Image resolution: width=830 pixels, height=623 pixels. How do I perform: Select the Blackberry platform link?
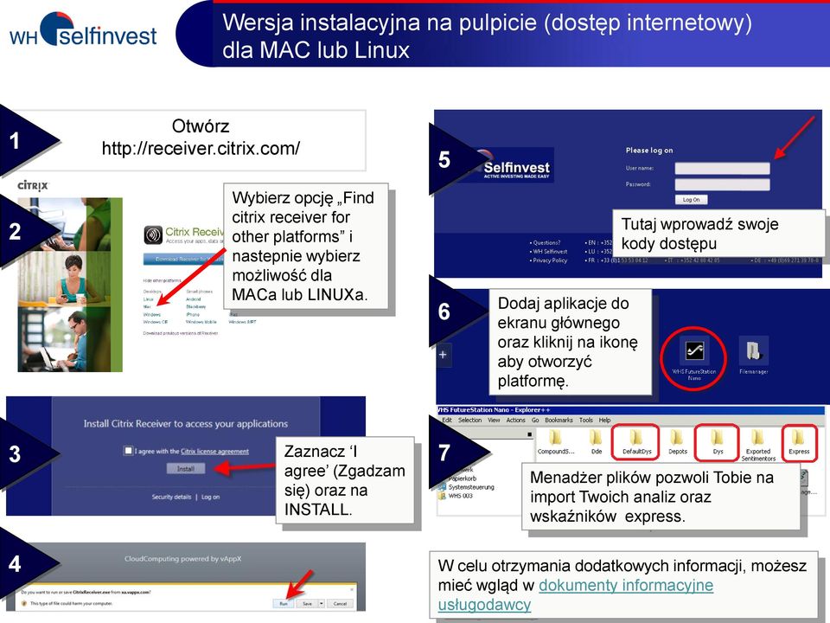tap(196, 306)
